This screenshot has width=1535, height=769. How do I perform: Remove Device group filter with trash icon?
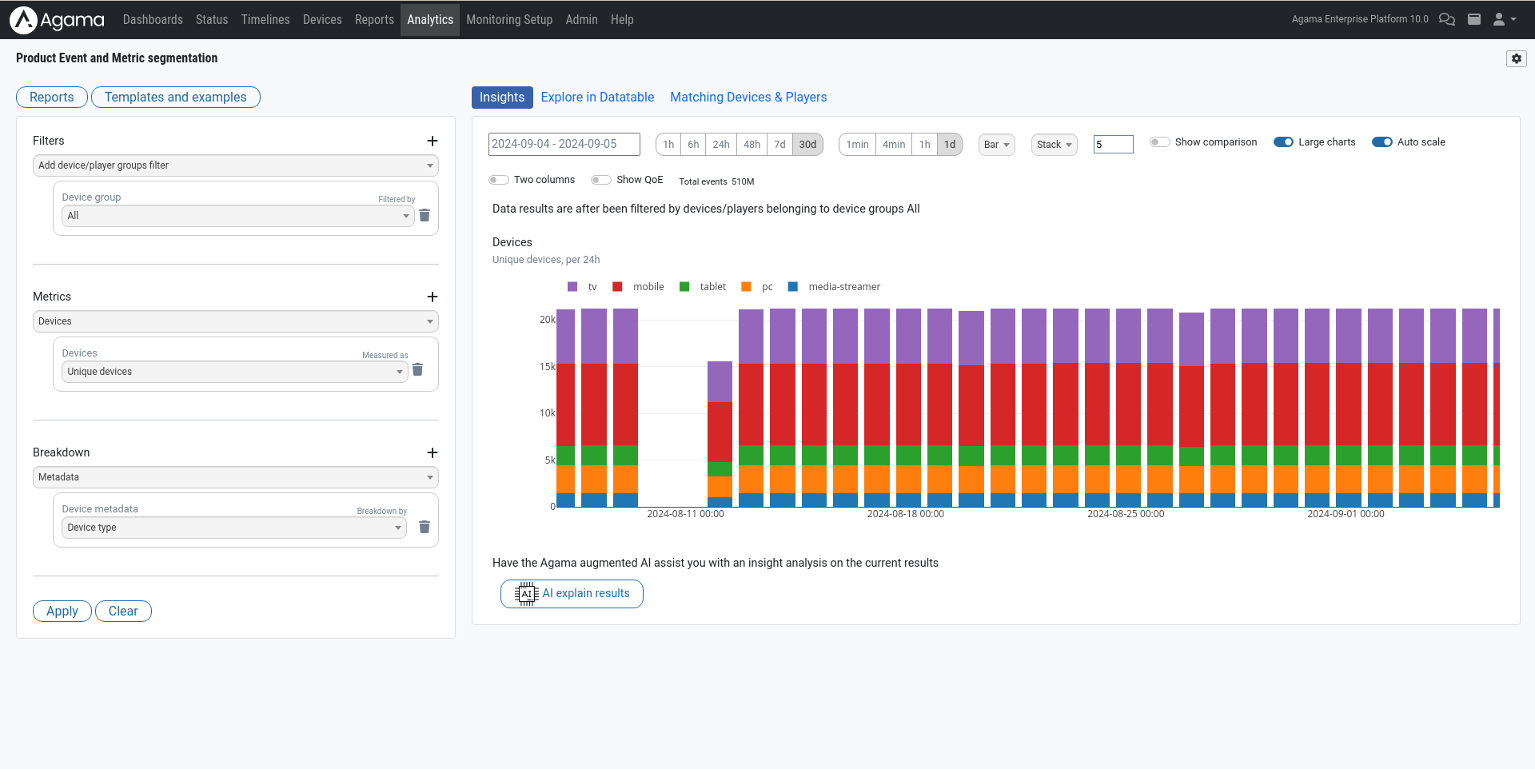pyautogui.click(x=425, y=215)
